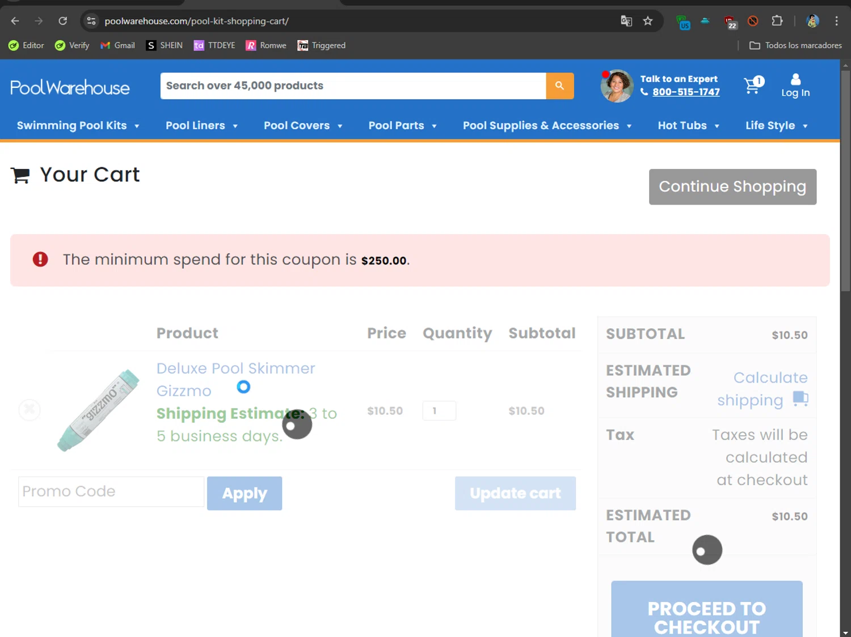Open the Todos los marcadores folder

click(795, 45)
